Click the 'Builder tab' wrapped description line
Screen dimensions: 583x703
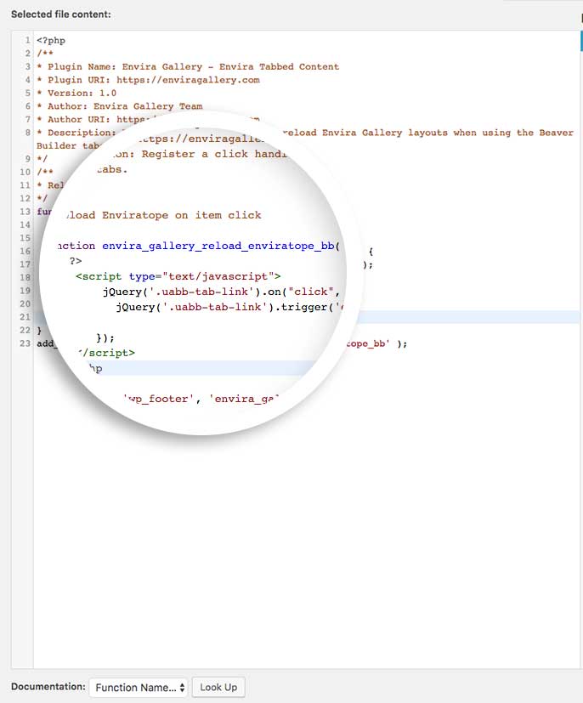point(69,145)
